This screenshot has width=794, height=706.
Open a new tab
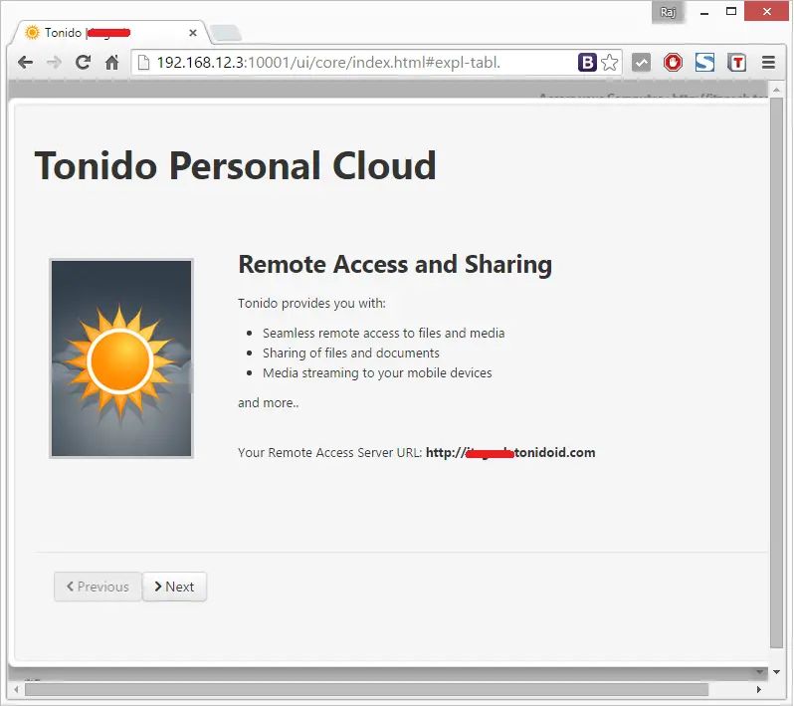pos(226,33)
